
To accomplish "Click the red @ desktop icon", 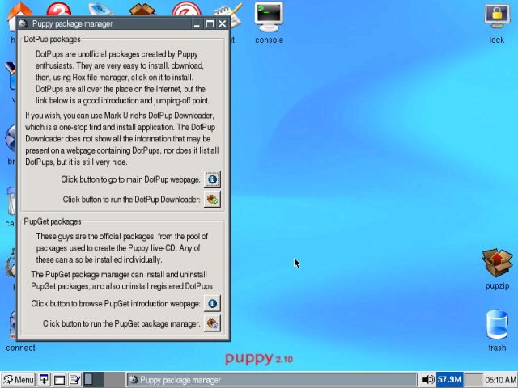I will click(x=186, y=9).
